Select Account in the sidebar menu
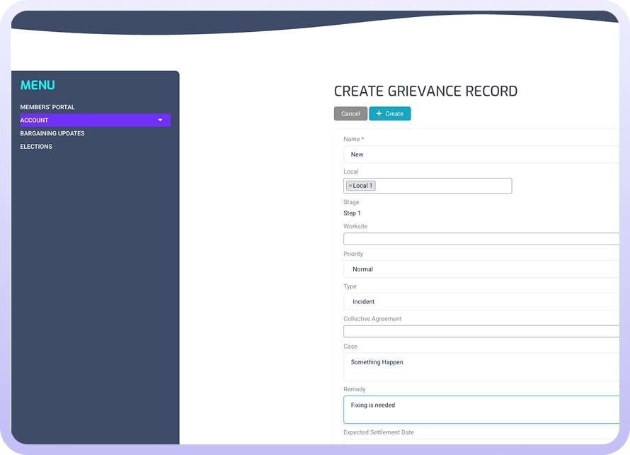The height and width of the screenshot is (455, 630). click(x=35, y=120)
